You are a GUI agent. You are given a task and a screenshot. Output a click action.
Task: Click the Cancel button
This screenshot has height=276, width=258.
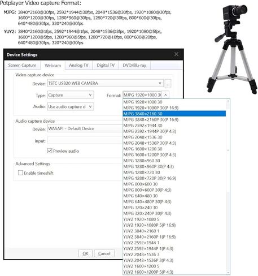coord(104,253)
